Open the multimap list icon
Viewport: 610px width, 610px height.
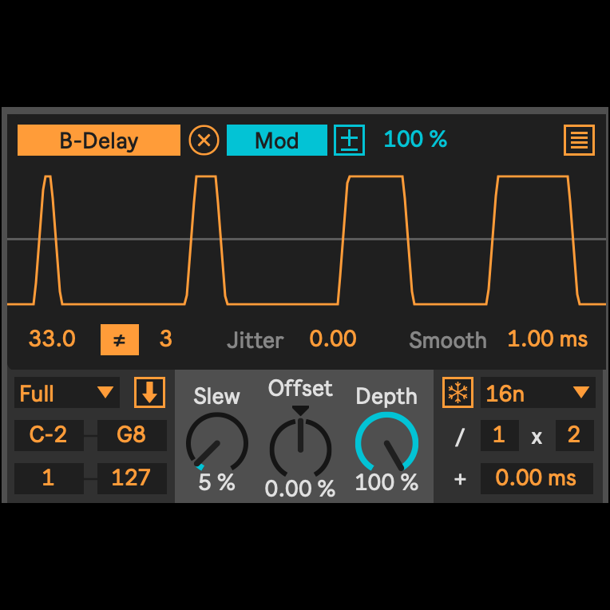pyautogui.click(x=579, y=141)
